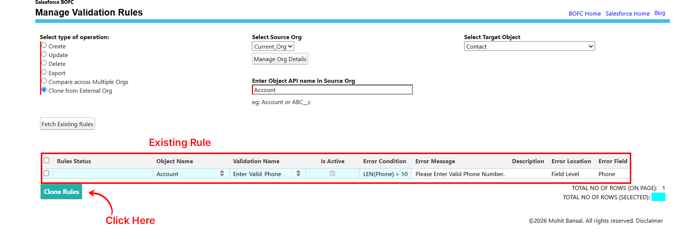Image resolution: width=682 pixels, height=239 pixels.
Task: Click the Manage Validation Rules heading
Action: point(89,12)
